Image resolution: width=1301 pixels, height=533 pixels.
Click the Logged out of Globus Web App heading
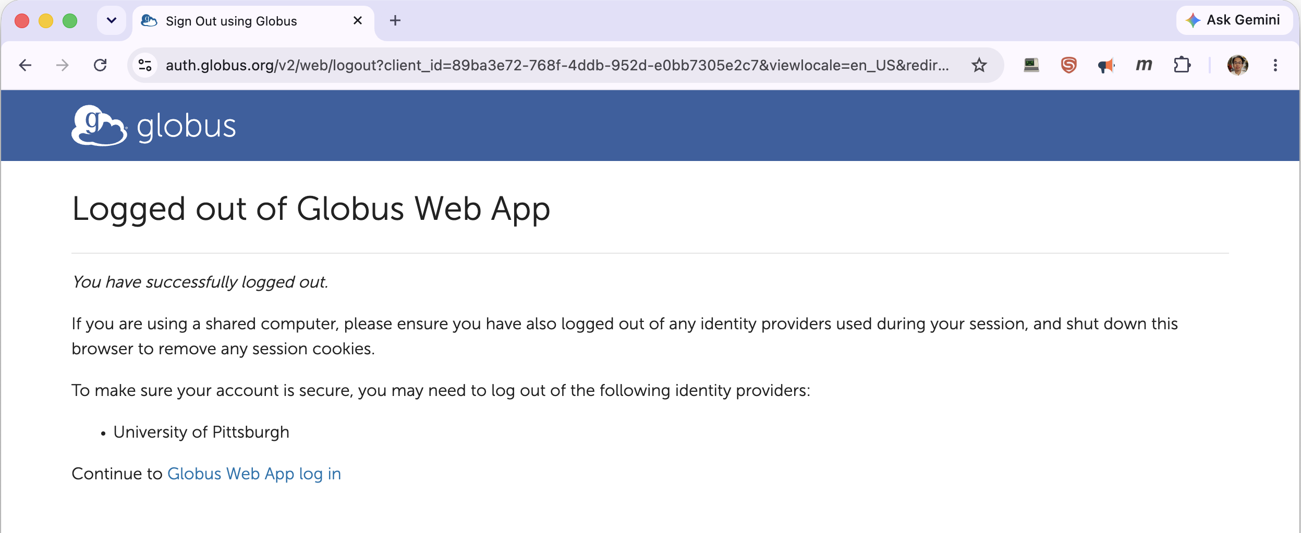click(311, 209)
